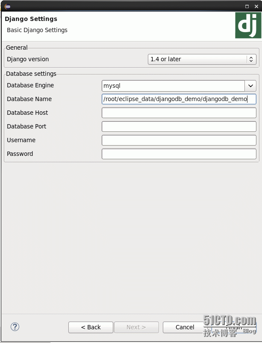Screen dimensions: 262x343
Task: Maximize the Django Settings dialog
Action: (x=247, y=6)
